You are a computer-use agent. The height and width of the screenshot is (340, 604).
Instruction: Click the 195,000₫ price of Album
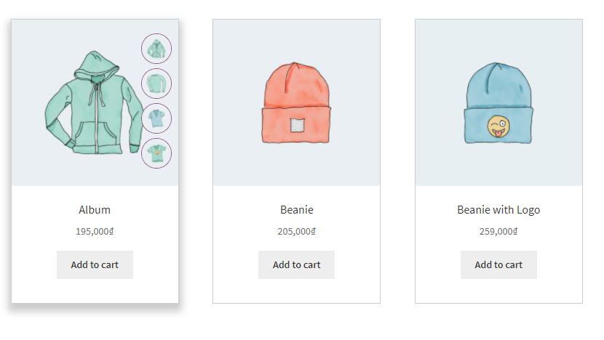point(95,231)
